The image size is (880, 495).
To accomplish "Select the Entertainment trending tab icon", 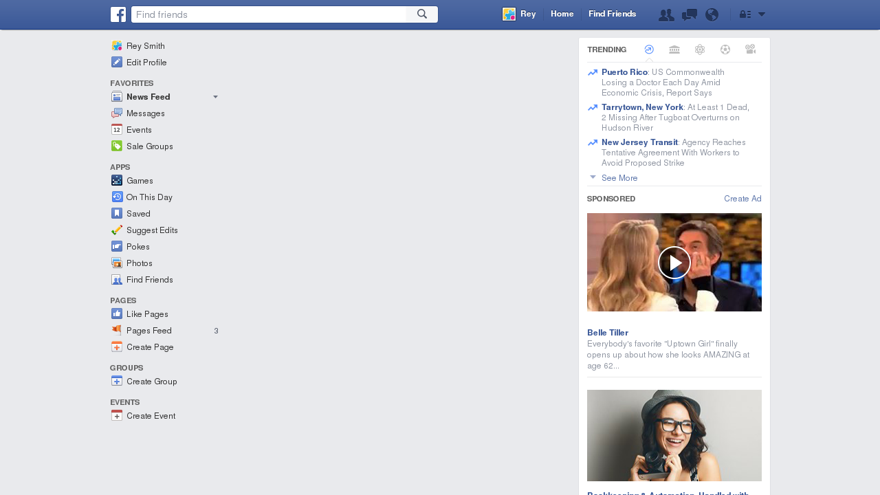I will tap(751, 49).
